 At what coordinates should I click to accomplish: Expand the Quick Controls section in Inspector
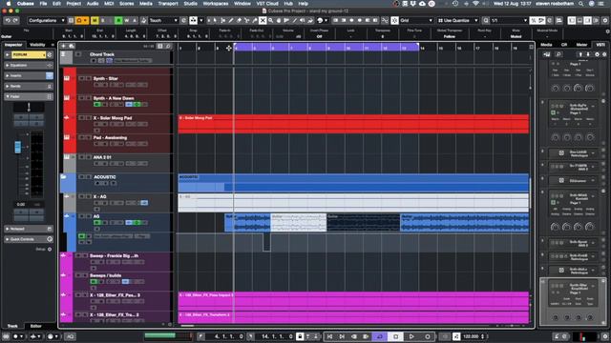point(29,239)
